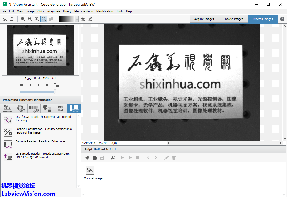Switch to Browse Images tab
This screenshot has width=287, height=197.
coord(233,19)
